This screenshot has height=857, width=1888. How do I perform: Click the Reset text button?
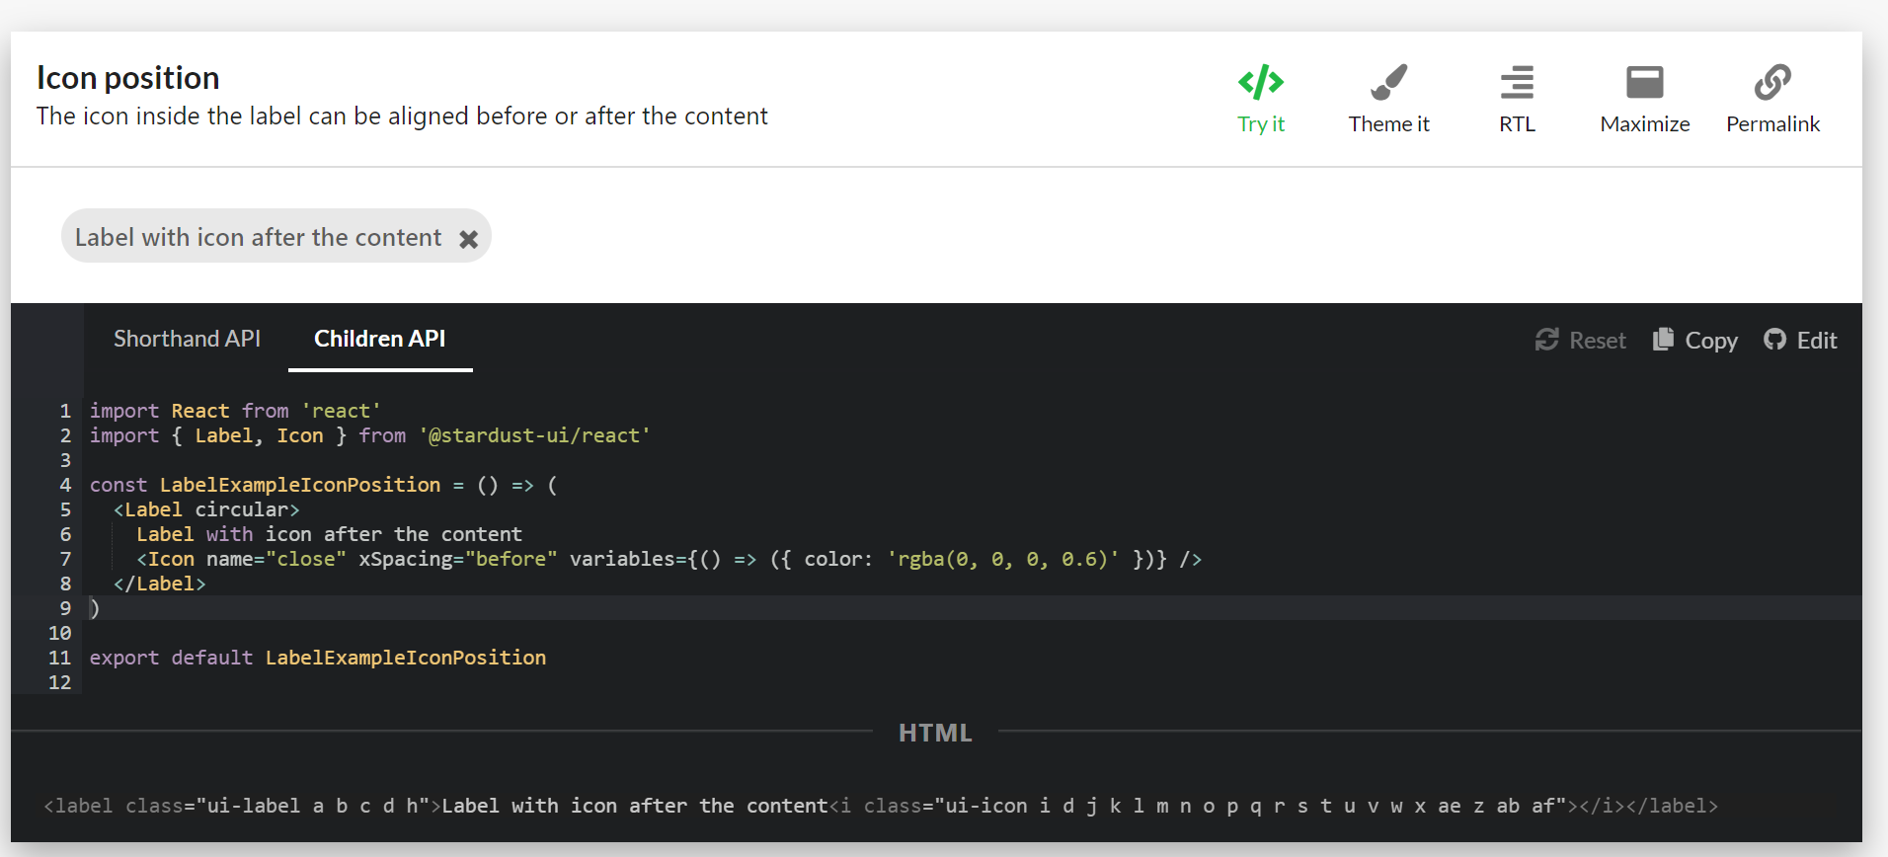point(1597,341)
